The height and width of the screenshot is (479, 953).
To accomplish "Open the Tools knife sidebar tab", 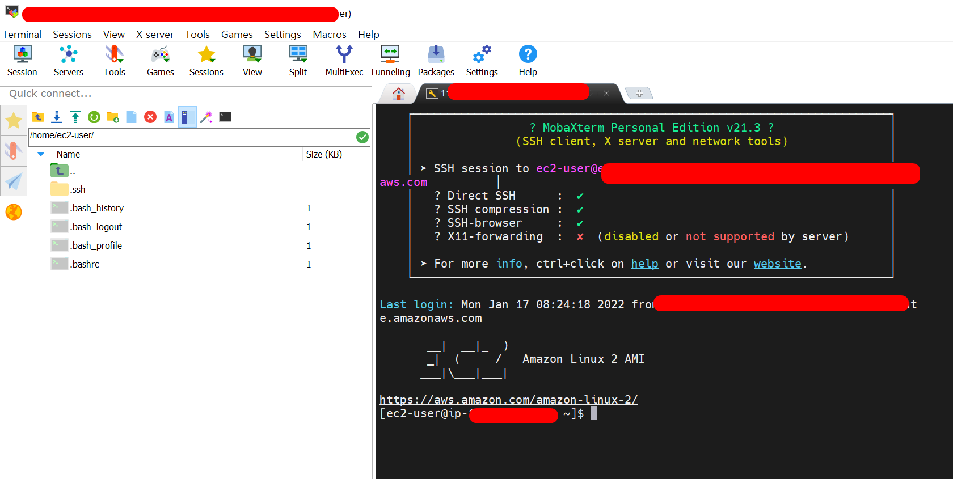I will click(14, 151).
